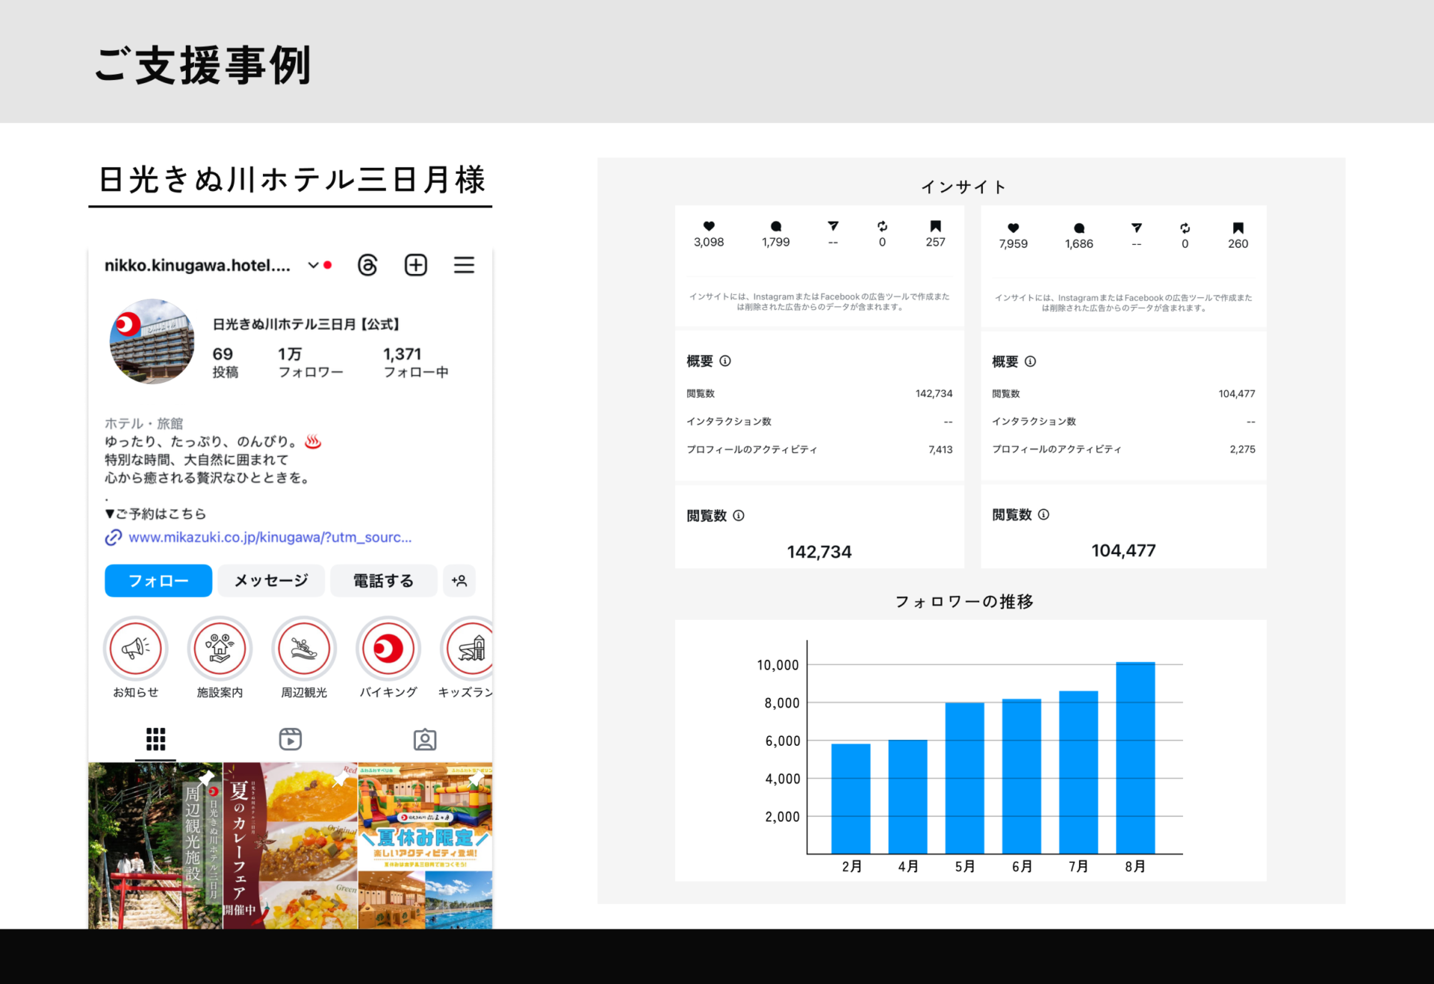This screenshot has height=984, width=1434.
Task: Click the info icon beside left 概要
Action: coord(725,361)
